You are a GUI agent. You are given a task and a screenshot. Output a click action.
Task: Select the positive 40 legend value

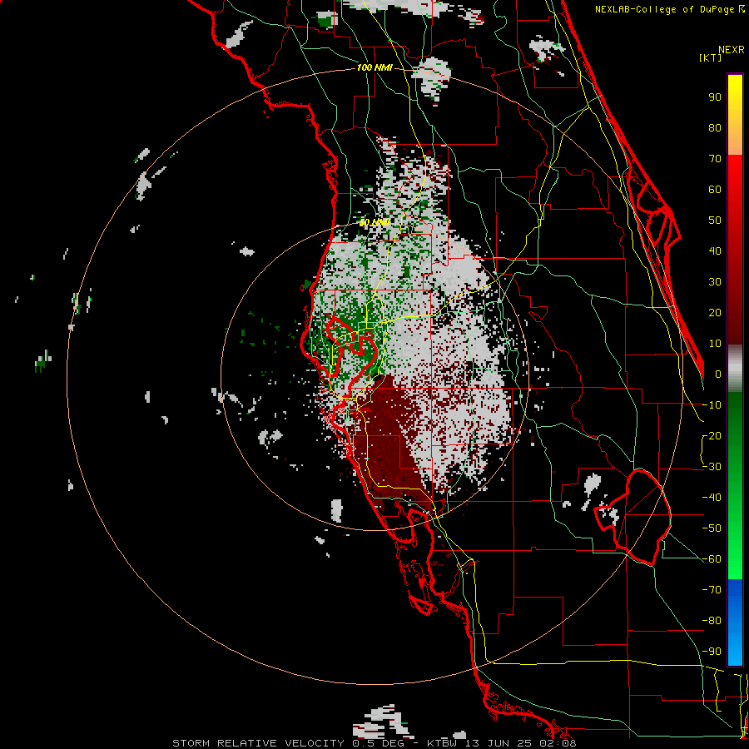point(715,251)
